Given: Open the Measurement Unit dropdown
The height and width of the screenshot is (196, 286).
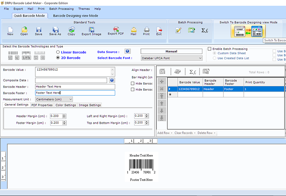Looking at the screenshot, I should click(54, 99).
